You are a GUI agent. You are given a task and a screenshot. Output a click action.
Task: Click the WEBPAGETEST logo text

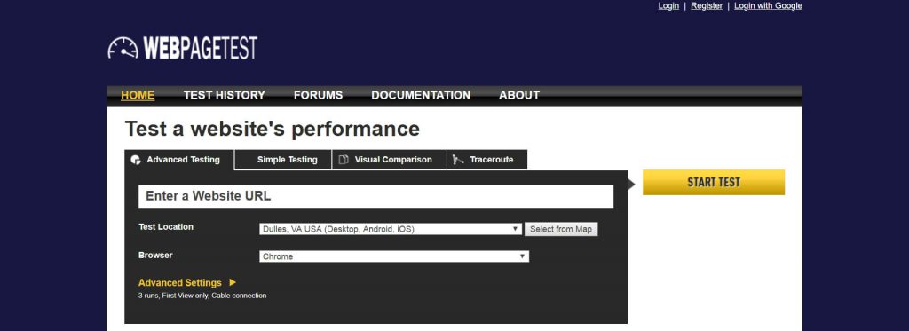pos(200,48)
